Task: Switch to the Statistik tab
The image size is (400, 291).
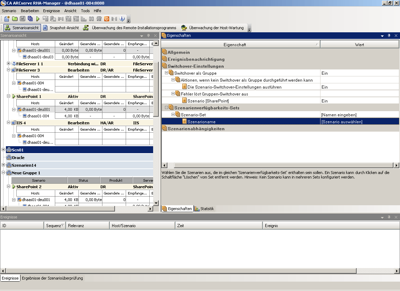Action: pos(204,209)
